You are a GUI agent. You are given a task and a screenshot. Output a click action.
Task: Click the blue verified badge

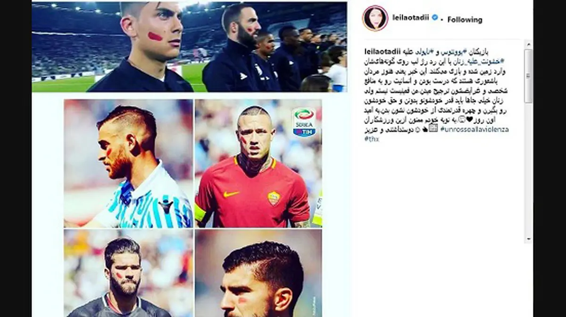(x=435, y=18)
